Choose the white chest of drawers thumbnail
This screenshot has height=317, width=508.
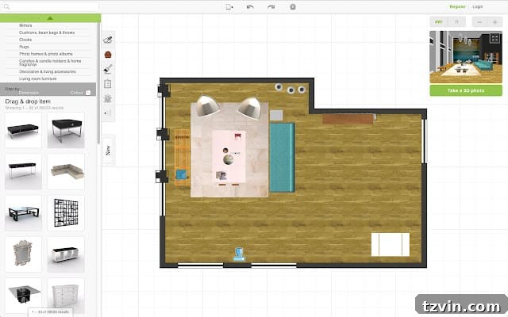coord(66,296)
